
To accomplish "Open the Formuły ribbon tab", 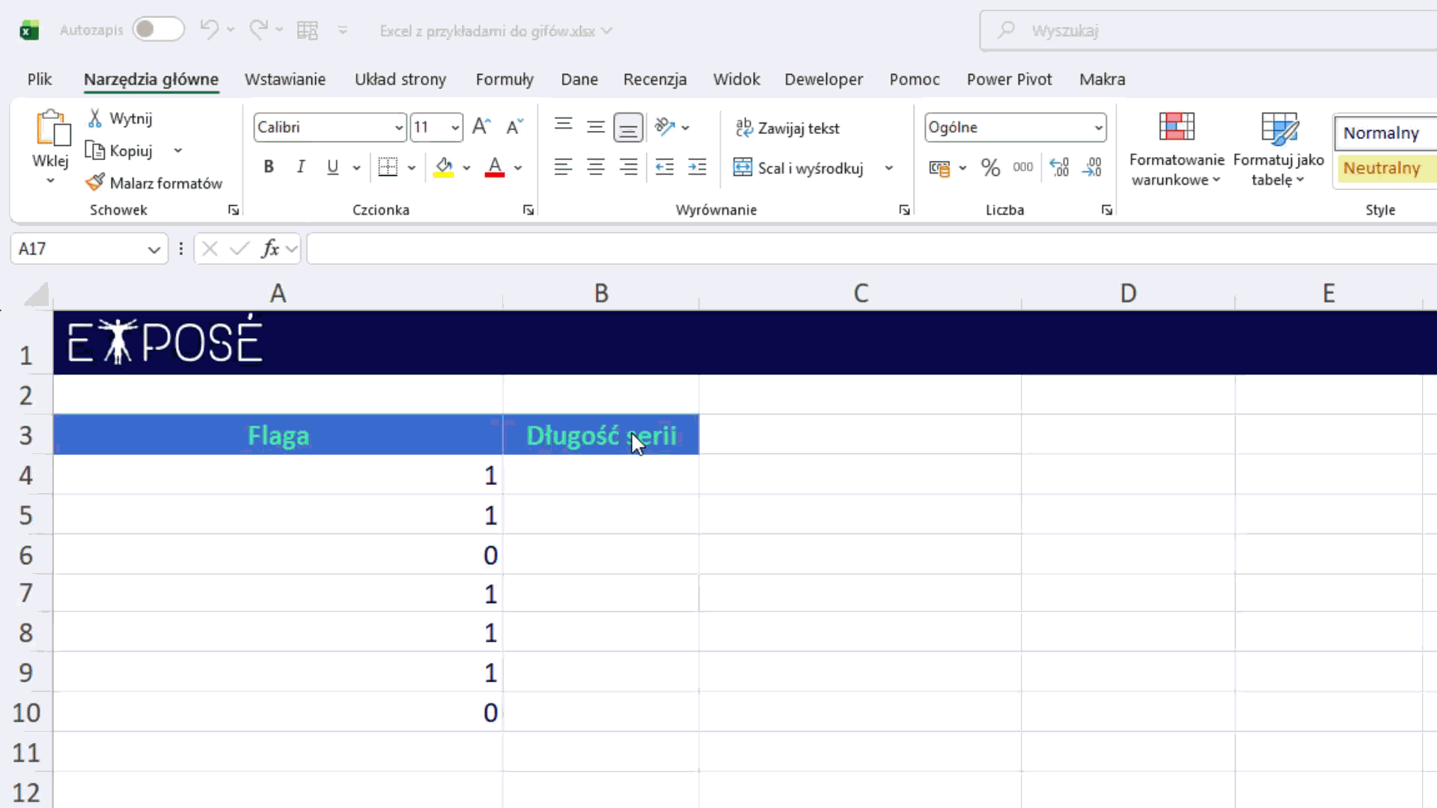I will [504, 79].
